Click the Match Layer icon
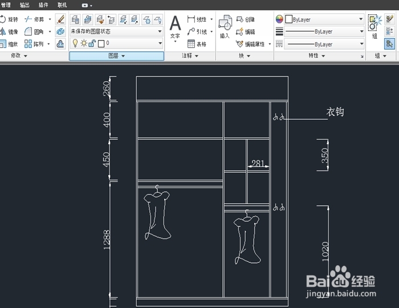The image size is (399, 308). pyautogui.click(x=100, y=19)
